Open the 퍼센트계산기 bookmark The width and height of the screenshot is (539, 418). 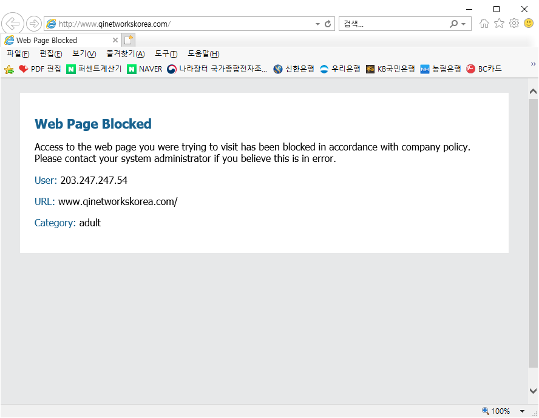(x=94, y=69)
